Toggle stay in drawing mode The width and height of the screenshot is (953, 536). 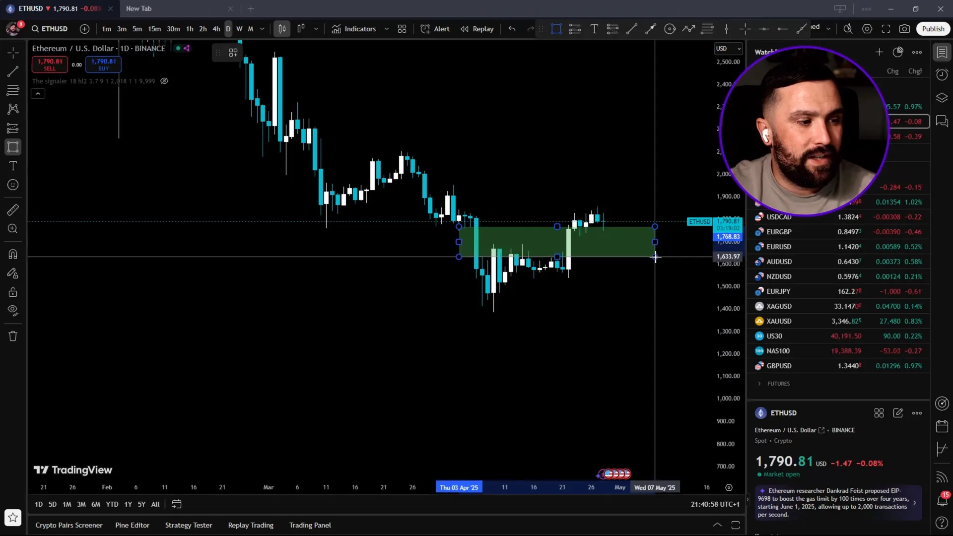coord(13,273)
